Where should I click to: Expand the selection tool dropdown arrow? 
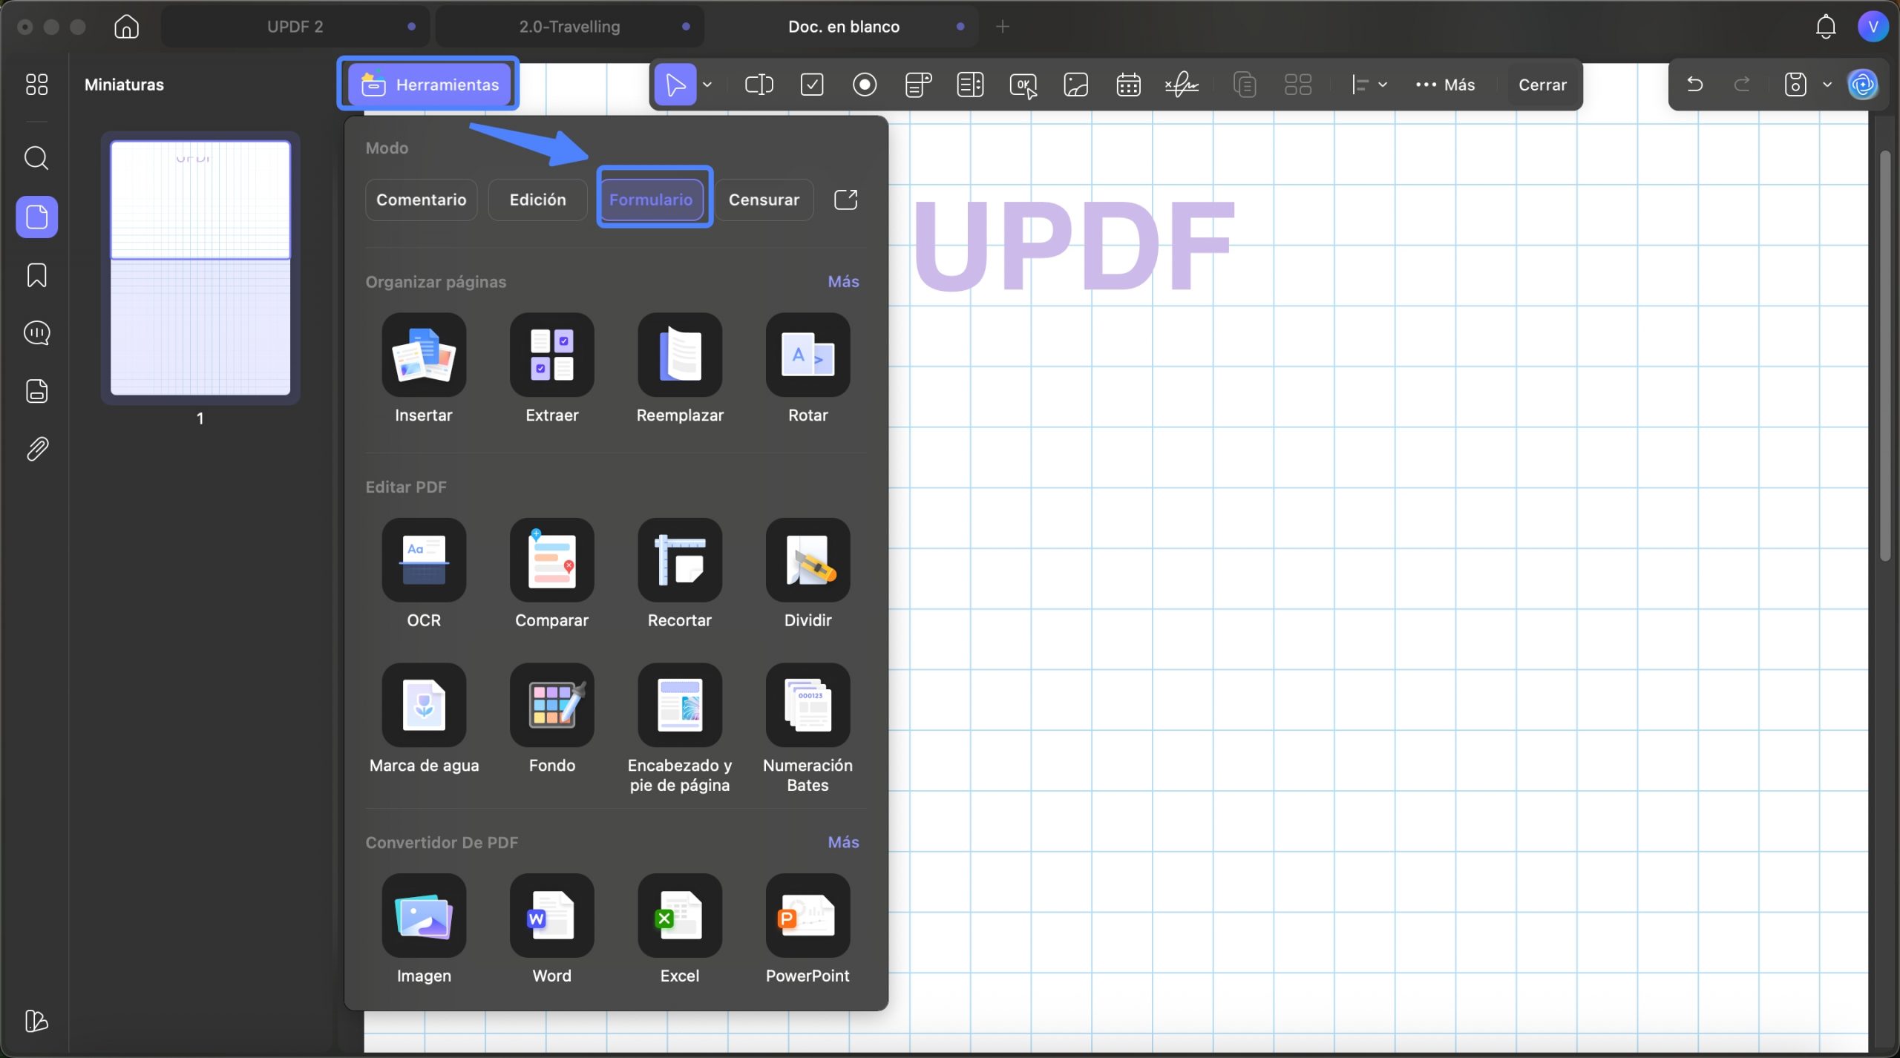[707, 85]
